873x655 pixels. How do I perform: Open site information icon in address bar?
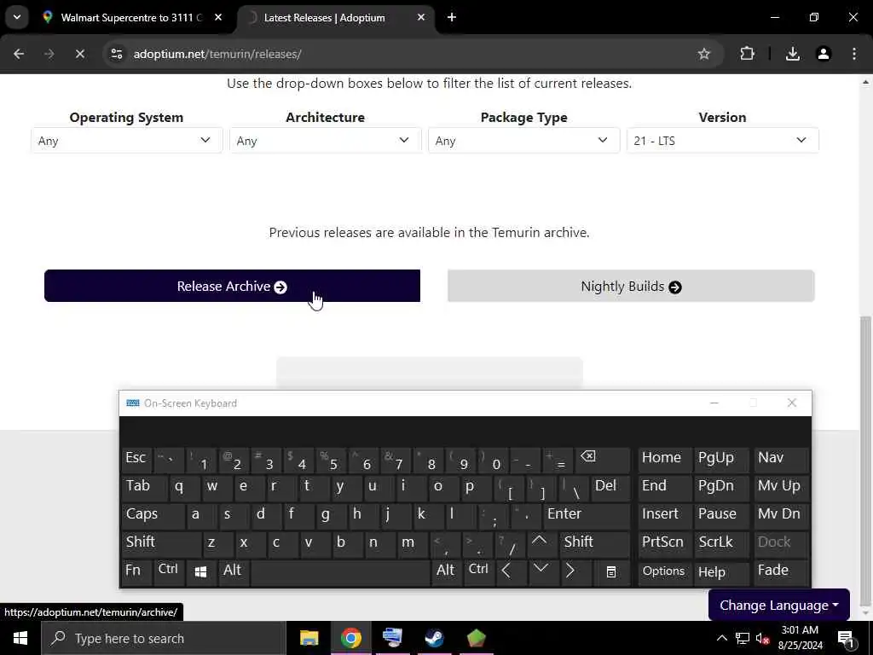click(x=116, y=54)
